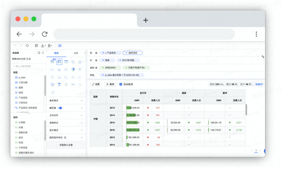Click the data table's vertical scrollbar
This screenshot has height=169, width=282.
[246, 110]
